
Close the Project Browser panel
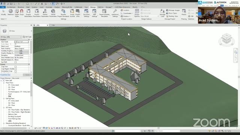coord(31,78)
